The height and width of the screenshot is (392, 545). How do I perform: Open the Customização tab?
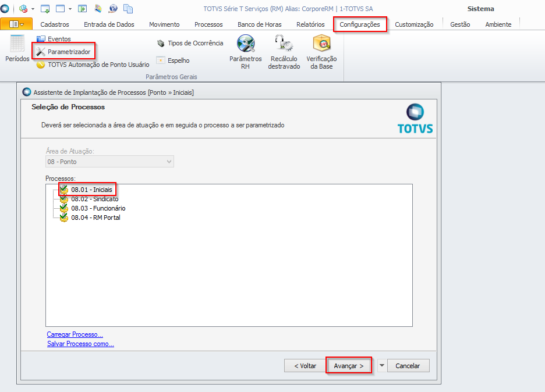(x=414, y=24)
